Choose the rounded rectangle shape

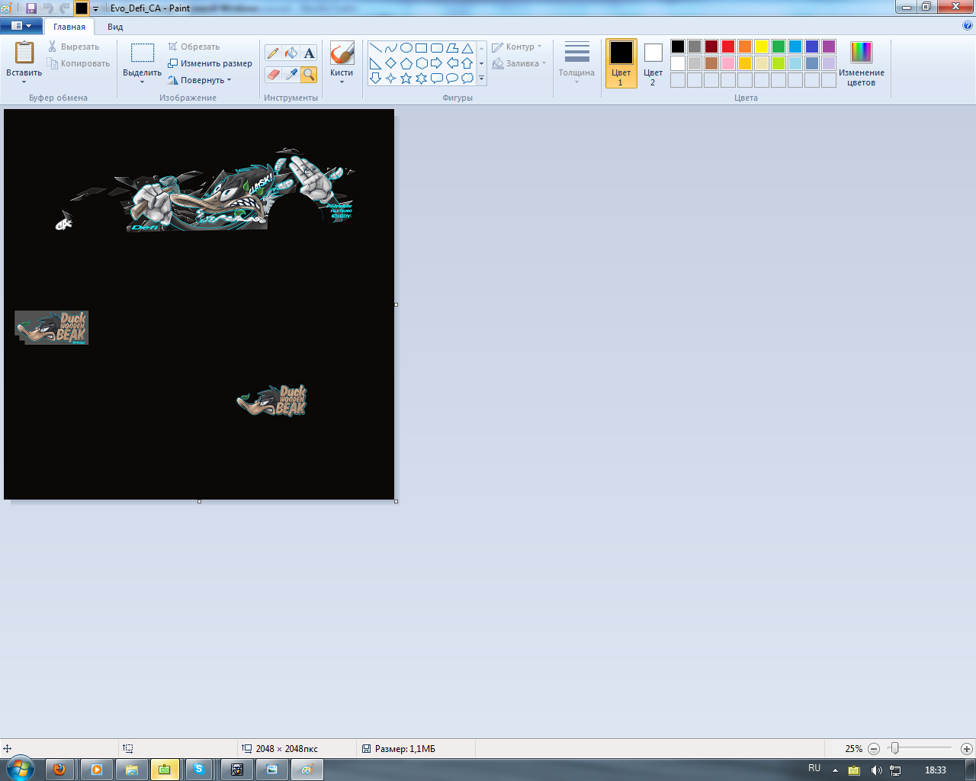(x=437, y=48)
